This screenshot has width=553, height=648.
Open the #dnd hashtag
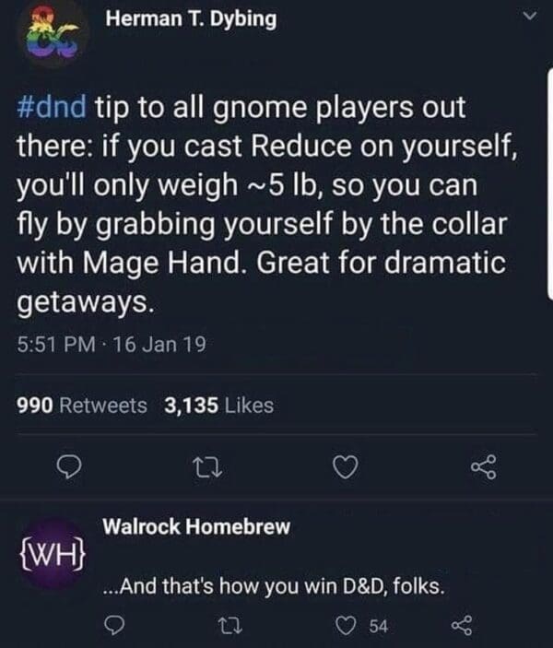tap(52, 107)
